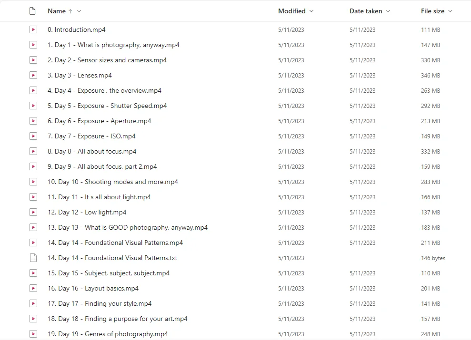The image size is (471, 340).
Task: Click the video icon next to Exposure - ISO.mp4
Action: tap(33, 136)
